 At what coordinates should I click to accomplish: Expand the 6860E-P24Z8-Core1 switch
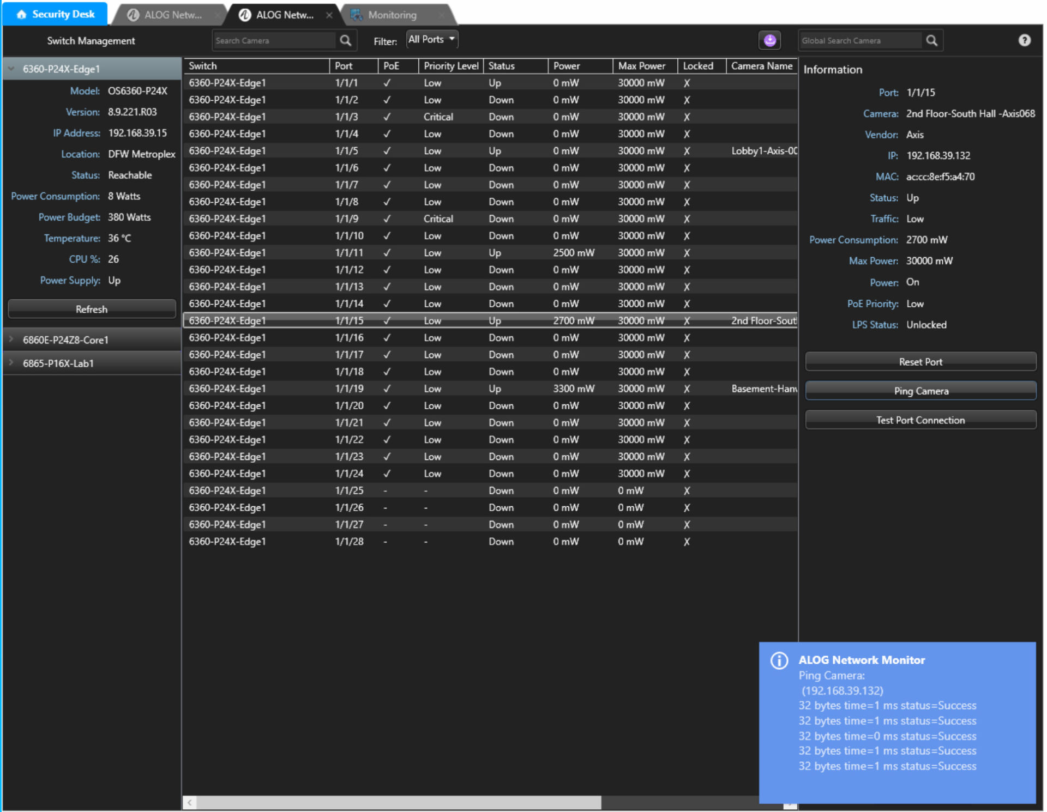[x=11, y=340]
